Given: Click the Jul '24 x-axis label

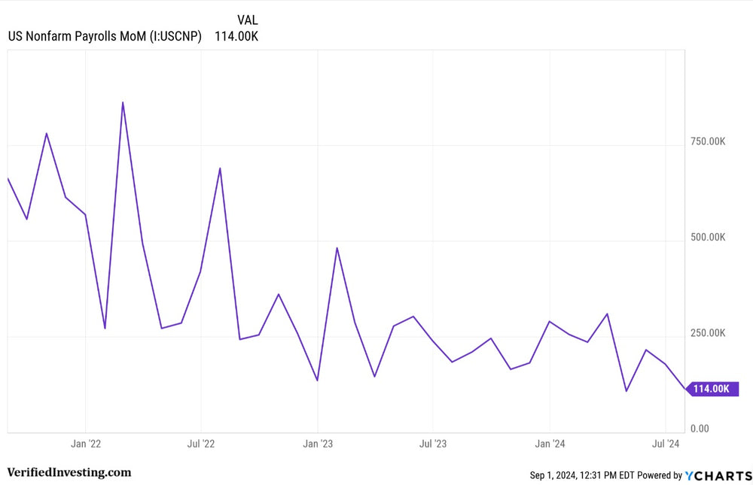Looking at the screenshot, I should tap(666, 444).
